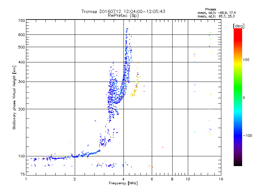
Task: Click the y-axis tick label '600'
Action: click(x=21, y=35)
